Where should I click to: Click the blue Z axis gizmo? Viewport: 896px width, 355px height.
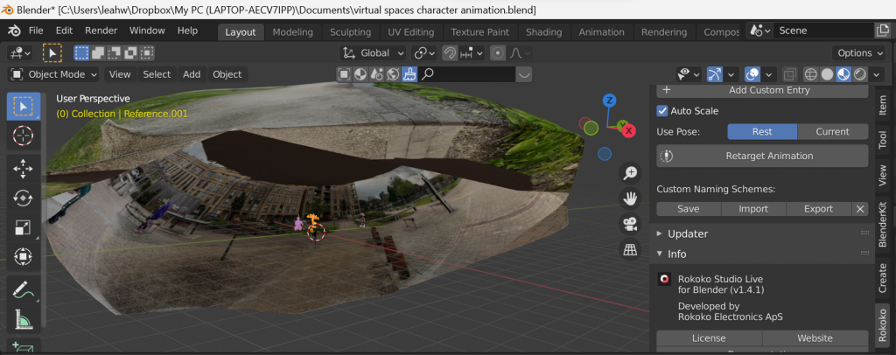coord(610,101)
